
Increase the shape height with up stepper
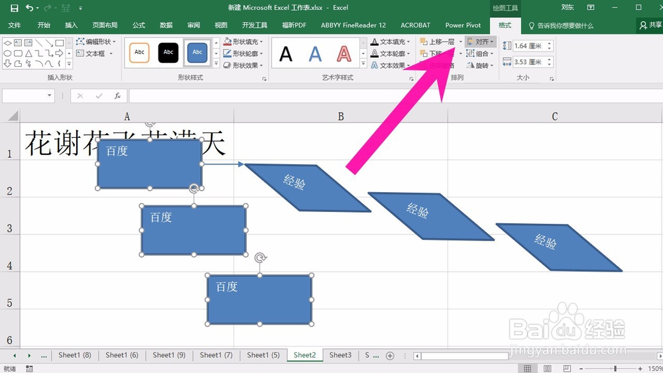click(549, 43)
